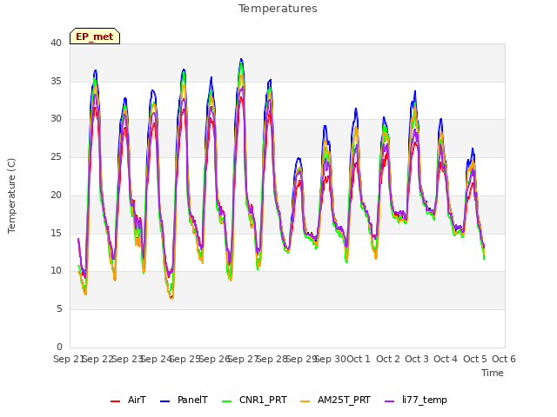The image size is (557, 417).
Task: Click the Sep 27 peak near 38 degrees
Action: coord(241,60)
